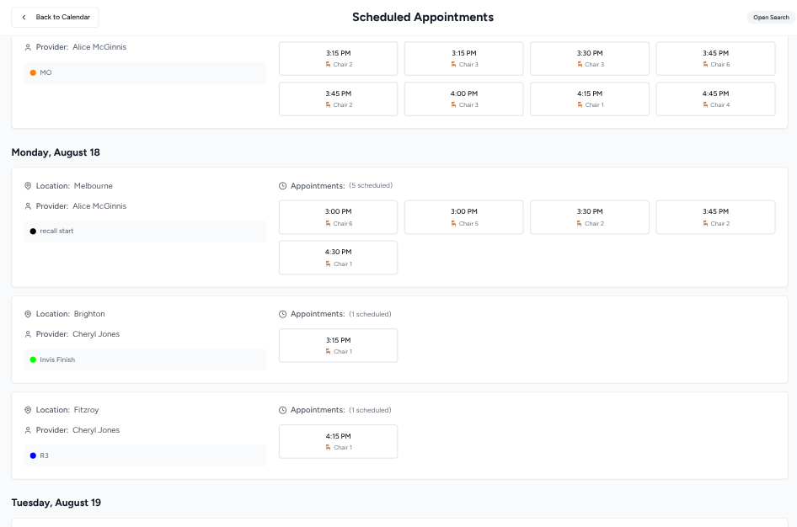Toggle the blue R3 status dot
797x527 pixels.
[x=32, y=455]
